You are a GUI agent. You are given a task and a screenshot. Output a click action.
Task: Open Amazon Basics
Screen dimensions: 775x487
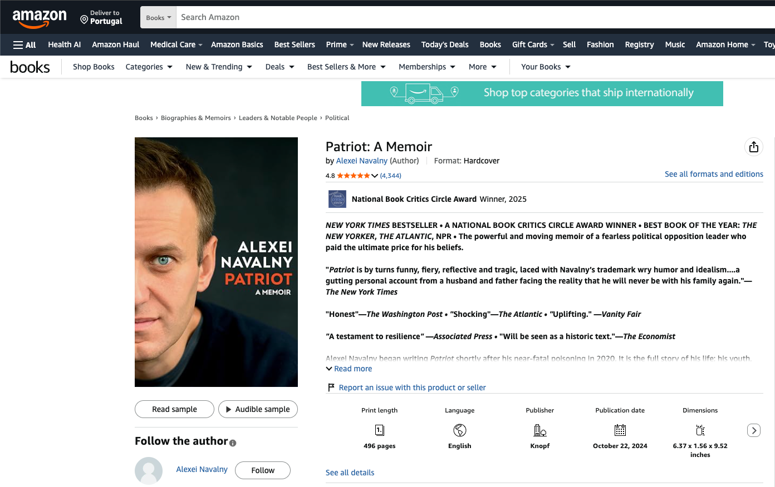[237, 44]
